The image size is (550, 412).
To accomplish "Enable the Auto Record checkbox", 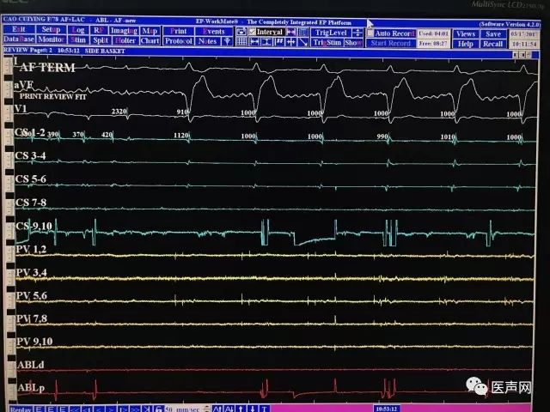I will [x=370, y=33].
